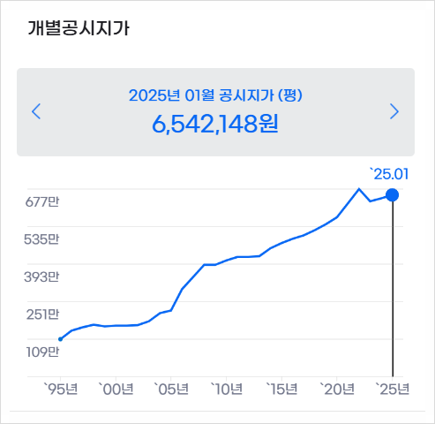Click the 6,542,148원 price value
Viewport: 435px width, 424px height.
point(215,124)
